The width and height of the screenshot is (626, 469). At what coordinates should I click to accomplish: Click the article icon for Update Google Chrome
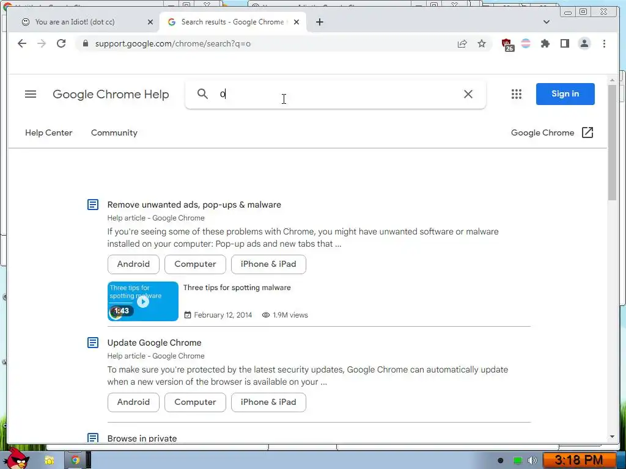pos(93,343)
